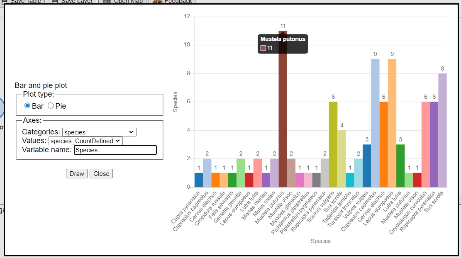Open the Values dropdown species_CountDefined

[85, 141]
